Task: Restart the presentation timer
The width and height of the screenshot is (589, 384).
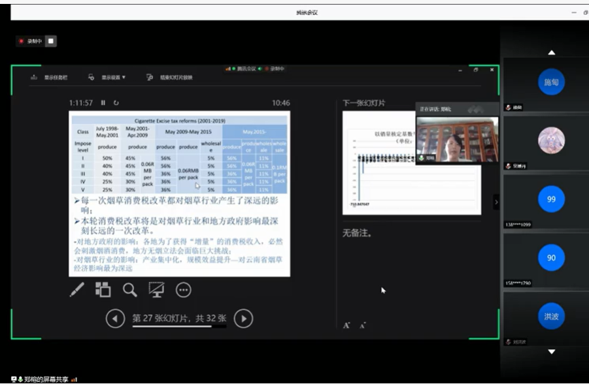Action: tap(116, 103)
